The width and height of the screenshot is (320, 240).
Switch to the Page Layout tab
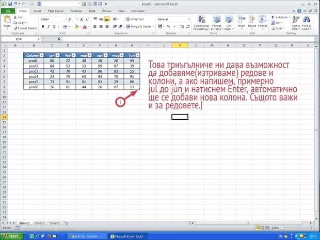click(56, 11)
